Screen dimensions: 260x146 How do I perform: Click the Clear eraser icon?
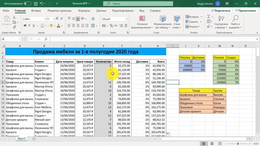pyautogui.click(x=208, y=26)
